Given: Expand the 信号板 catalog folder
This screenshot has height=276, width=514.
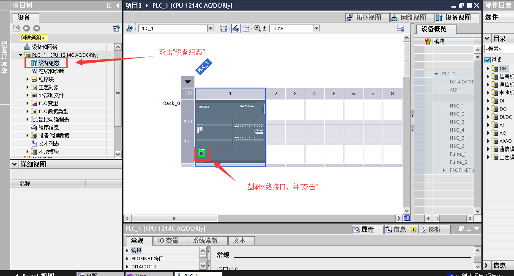Looking at the screenshot, I should point(488,77).
